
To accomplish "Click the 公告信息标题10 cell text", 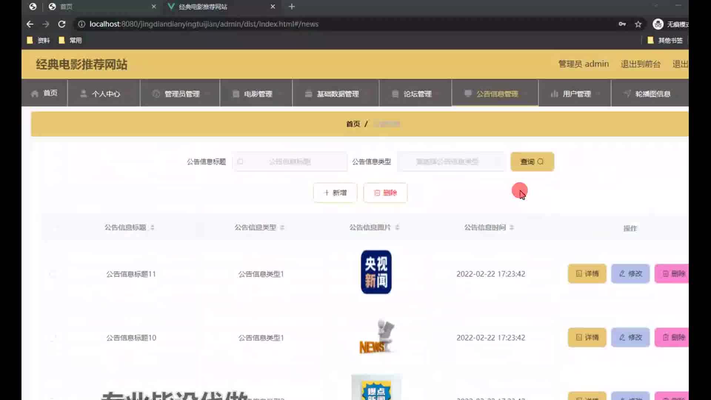I will (x=131, y=338).
